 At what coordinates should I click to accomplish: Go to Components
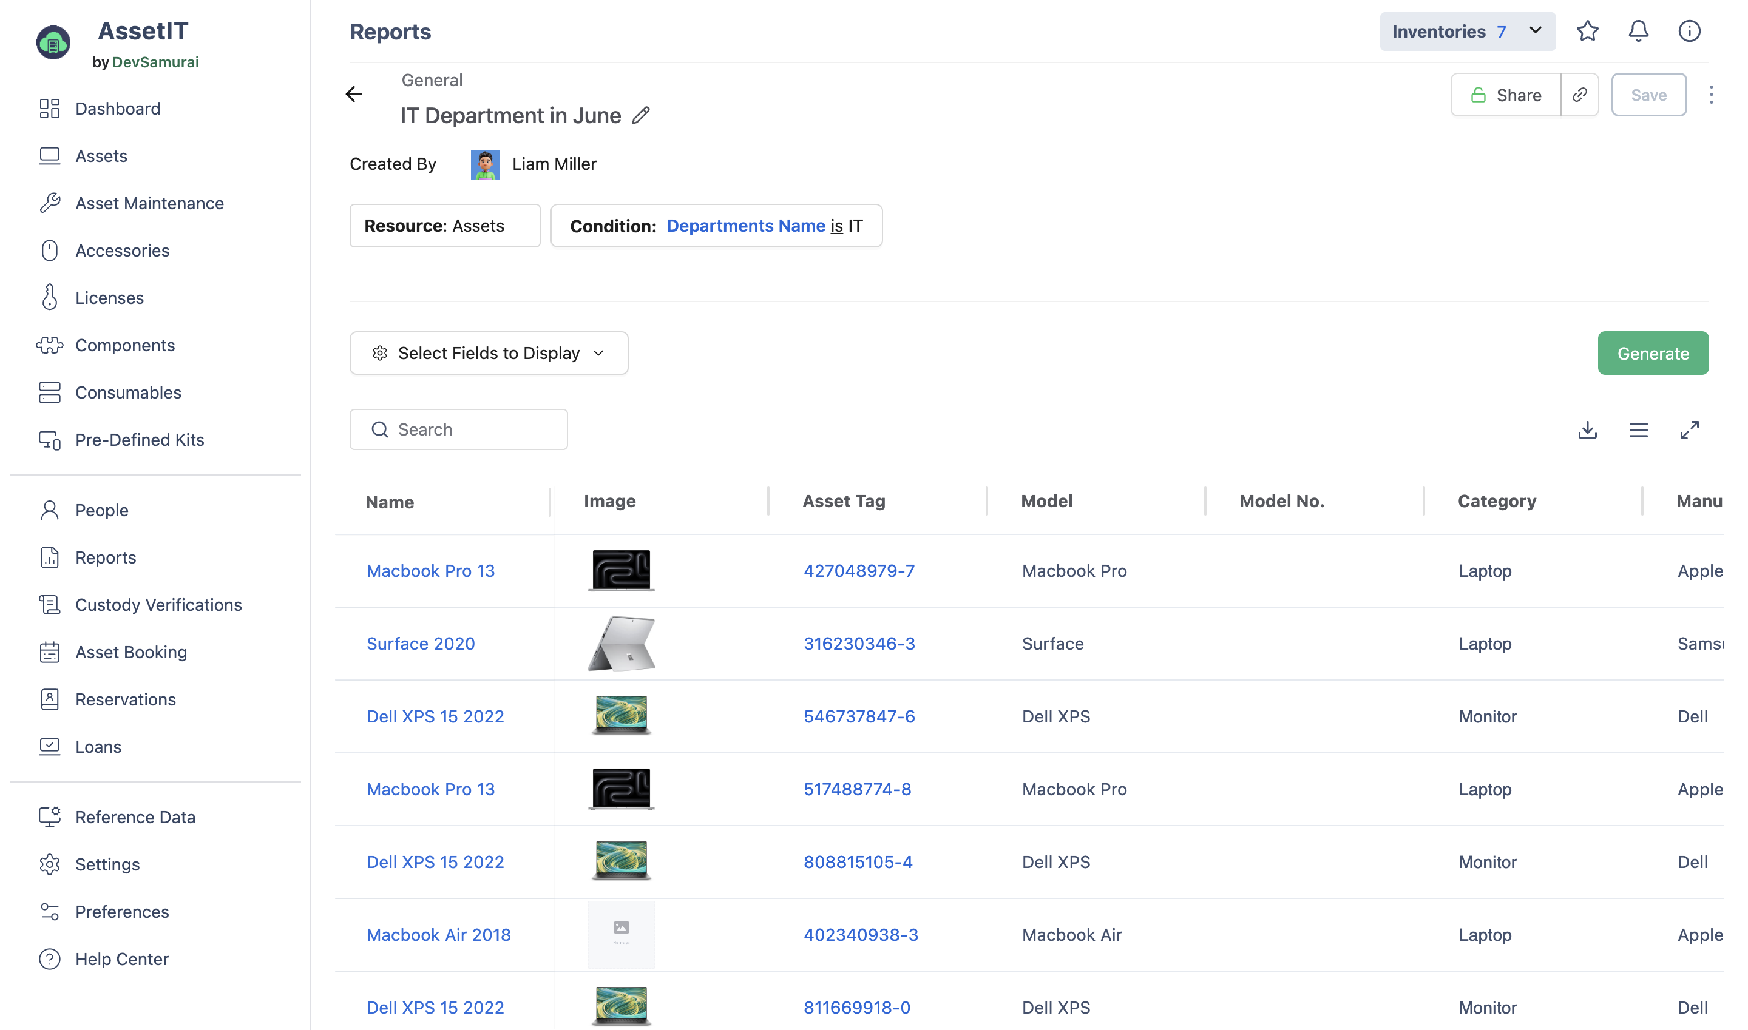125,345
